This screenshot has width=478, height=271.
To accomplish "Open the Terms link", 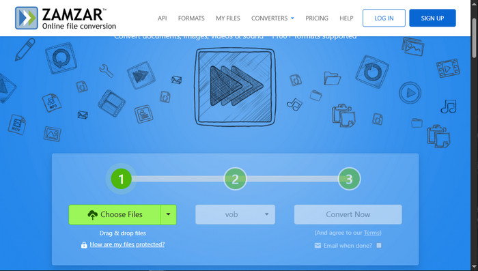I will tap(372, 233).
